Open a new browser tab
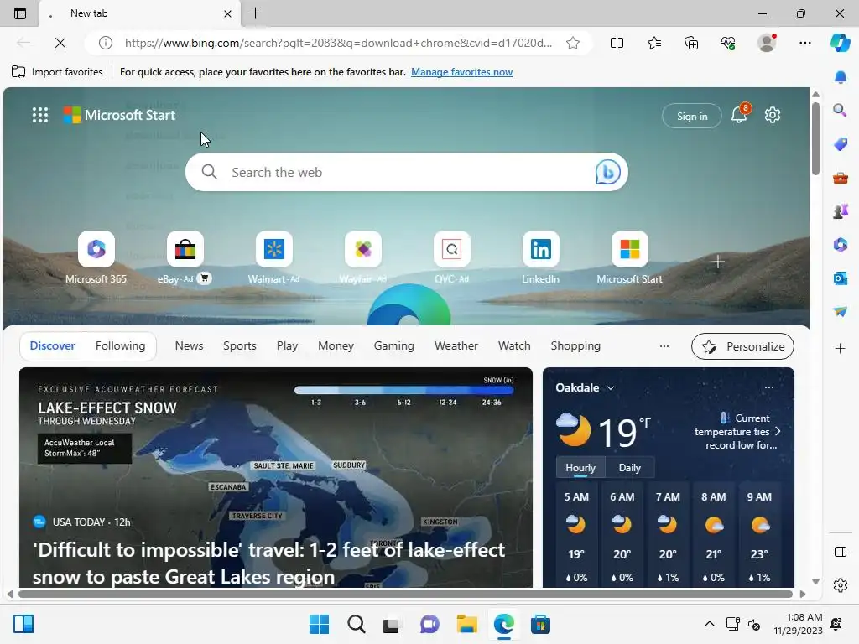 pyautogui.click(x=255, y=13)
